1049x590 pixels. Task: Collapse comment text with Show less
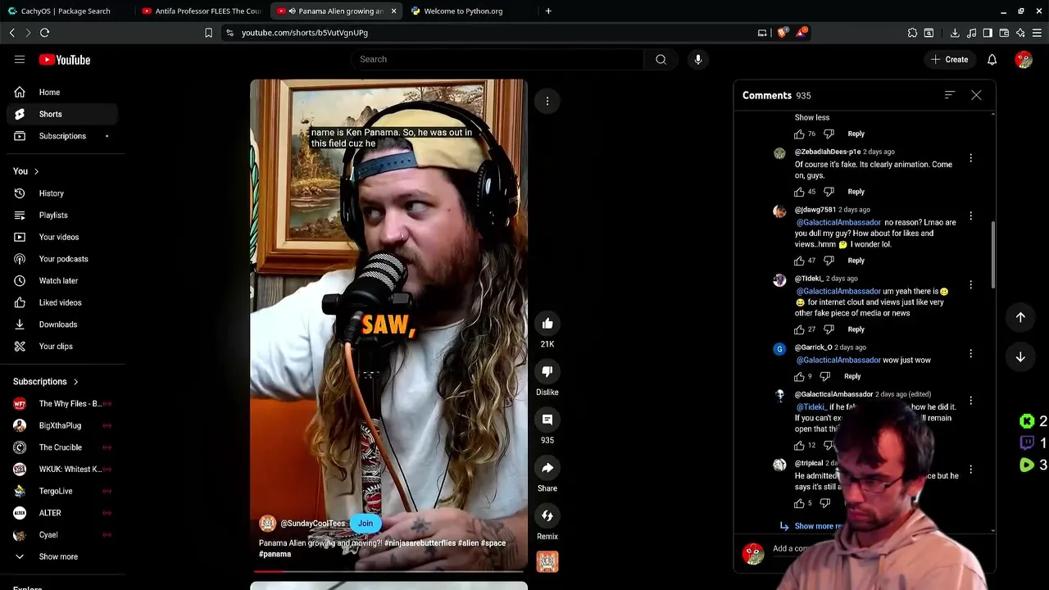[812, 117]
